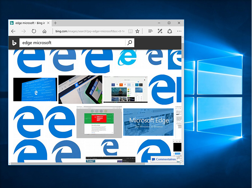Open the Hub panel
Image resolution: width=252 pixels, height=188 pixels.
coord(150,31)
